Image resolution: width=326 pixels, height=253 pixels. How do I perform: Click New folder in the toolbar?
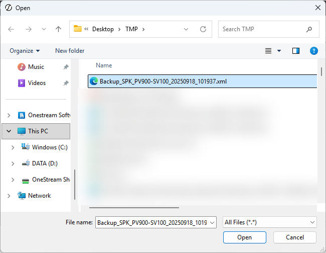(x=70, y=51)
